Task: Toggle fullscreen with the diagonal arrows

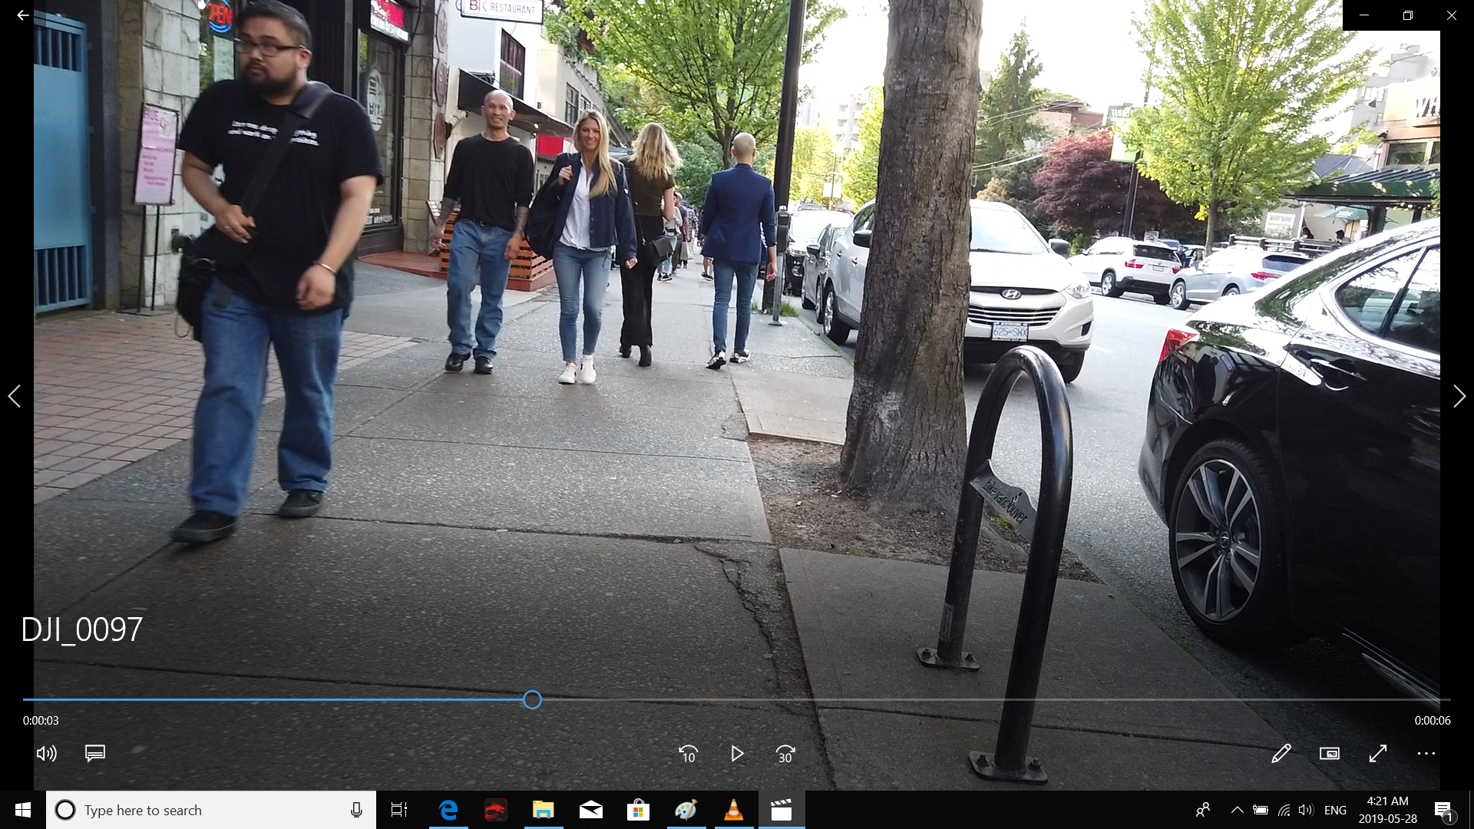Action: [x=1378, y=754]
